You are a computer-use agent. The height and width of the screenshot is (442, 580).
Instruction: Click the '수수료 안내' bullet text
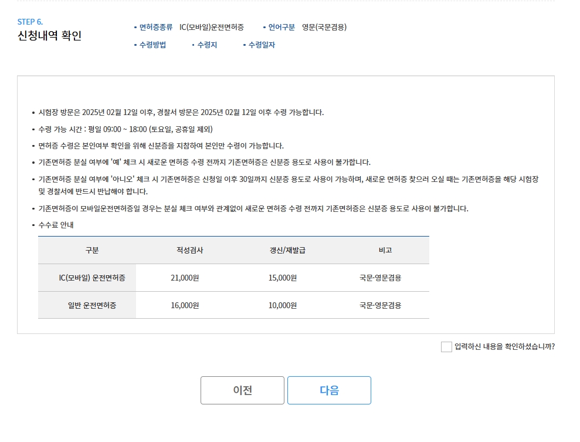click(x=56, y=225)
